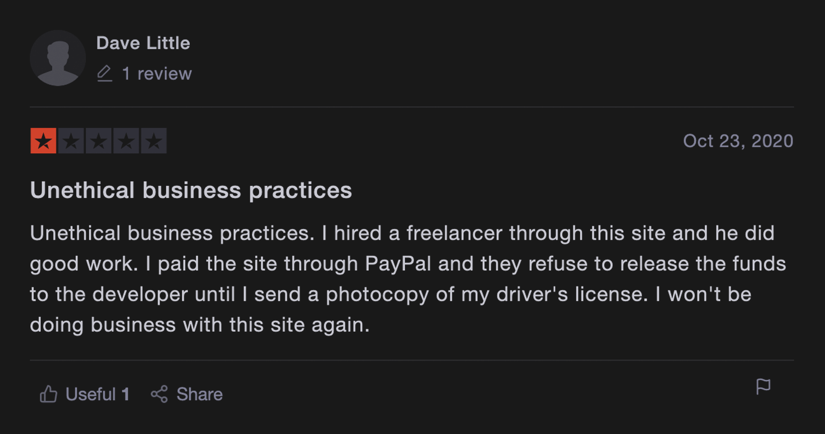This screenshot has height=434, width=825.
Task: Click the Useful button label
Action: 90,394
